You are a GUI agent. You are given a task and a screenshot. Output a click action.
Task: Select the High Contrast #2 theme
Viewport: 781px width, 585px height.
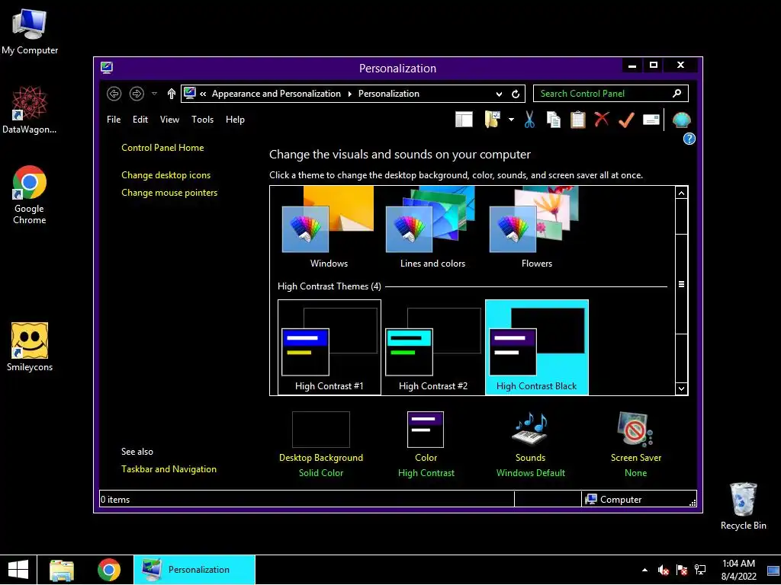click(433, 347)
